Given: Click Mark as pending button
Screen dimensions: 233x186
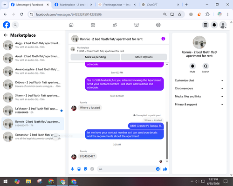Looking at the screenshot, I should point(96,57).
